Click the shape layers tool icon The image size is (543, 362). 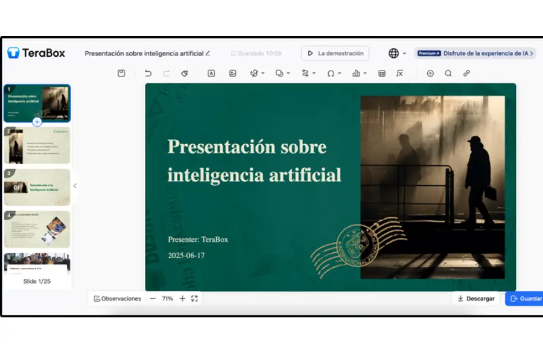point(279,73)
